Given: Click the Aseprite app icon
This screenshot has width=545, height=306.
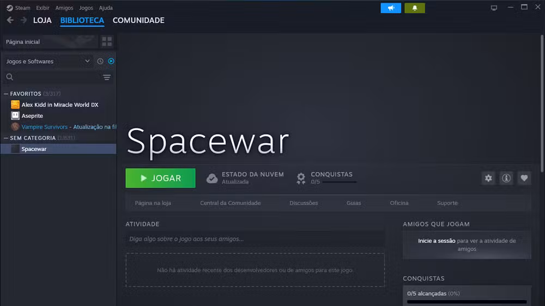Looking at the screenshot, I should tap(15, 115).
